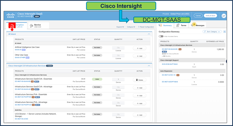Open the Terms tab

181,25
